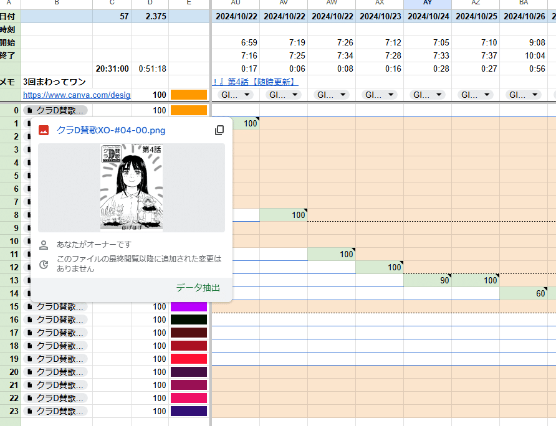The height and width of the screenshot is (426, 556).
Task: Select purple color cell in row 15
Action: point(189,306)
